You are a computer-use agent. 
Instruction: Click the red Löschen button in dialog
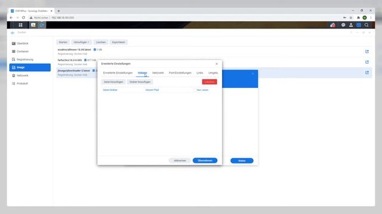[210, 82]
